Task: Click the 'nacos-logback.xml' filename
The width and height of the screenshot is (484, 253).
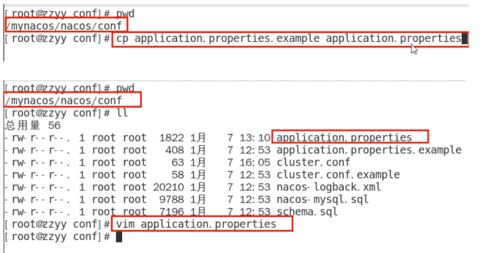Action: (329, 187)
